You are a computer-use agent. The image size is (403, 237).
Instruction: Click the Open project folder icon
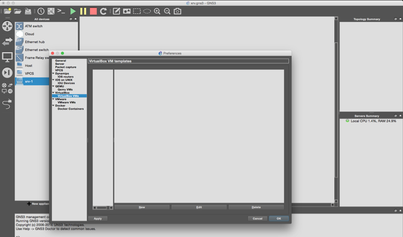pyautogui.click(x=17, y=11)
